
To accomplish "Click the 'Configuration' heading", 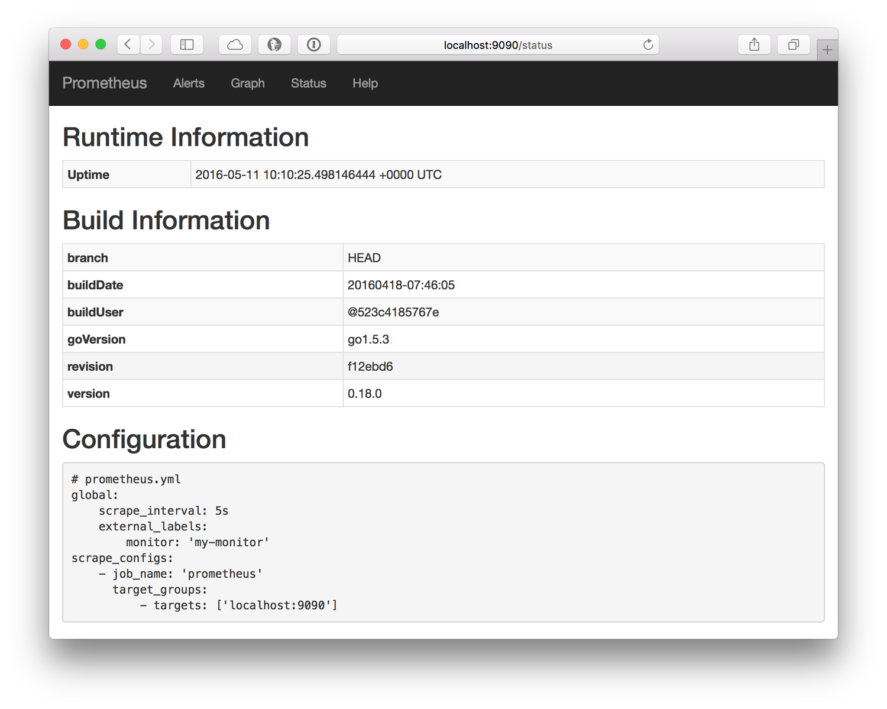I will tap(144, 439).
